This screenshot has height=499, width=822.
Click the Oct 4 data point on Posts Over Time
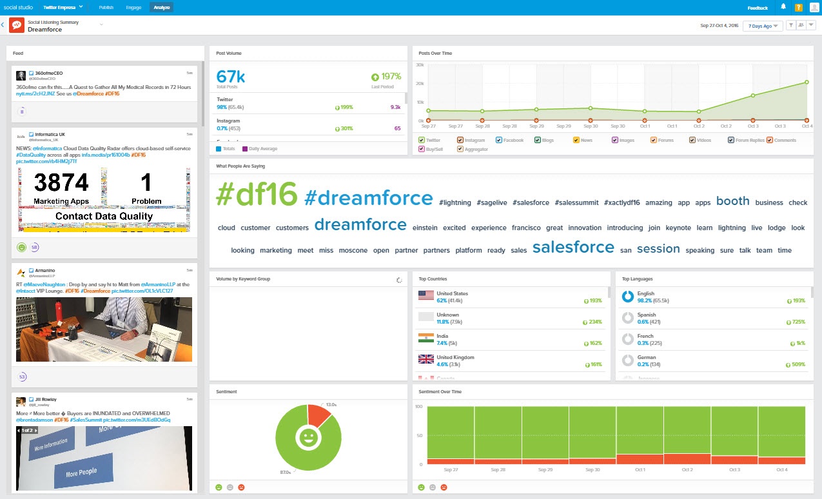pyautogui.click(x=806, y=82)
